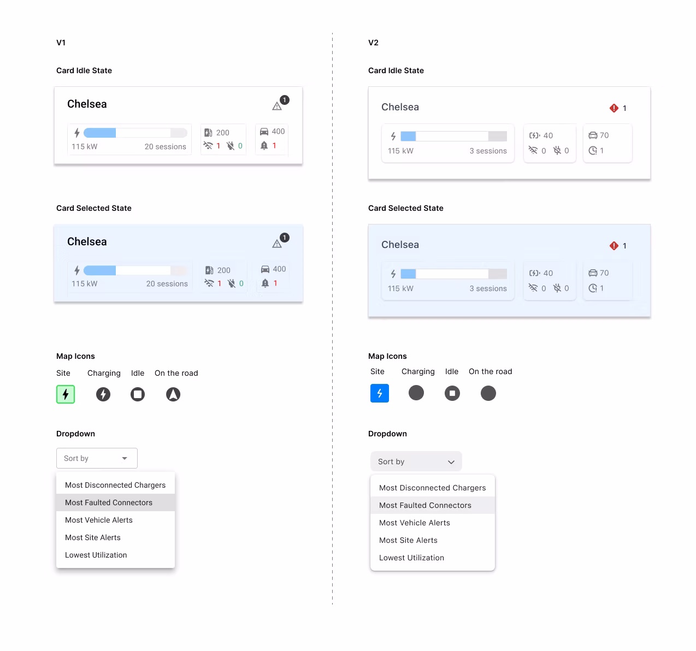The image size is (696, 651).
Task: Click Chelsea title on V1 idle card
Action: coord(87,104)
